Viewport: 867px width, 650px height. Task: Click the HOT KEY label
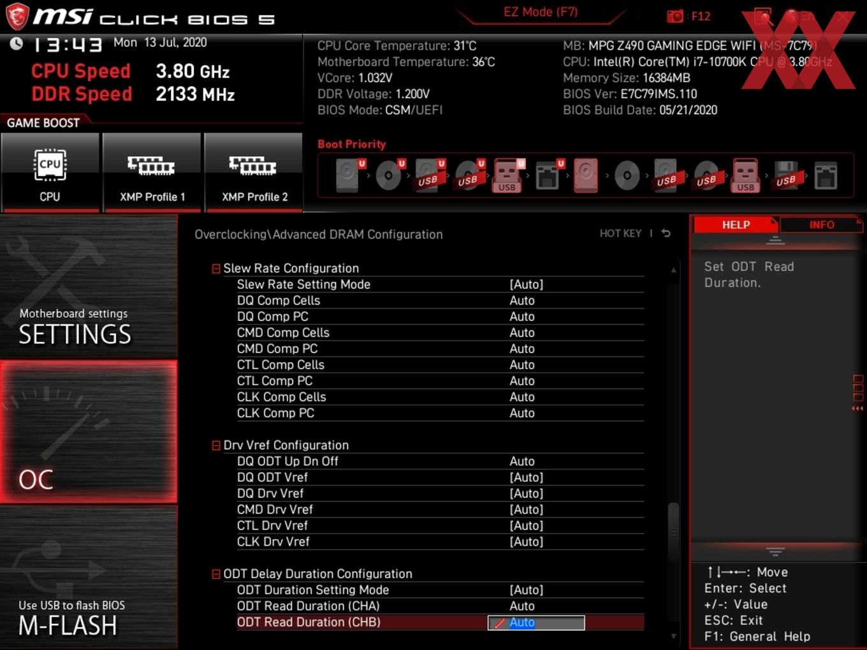point(620,233)
